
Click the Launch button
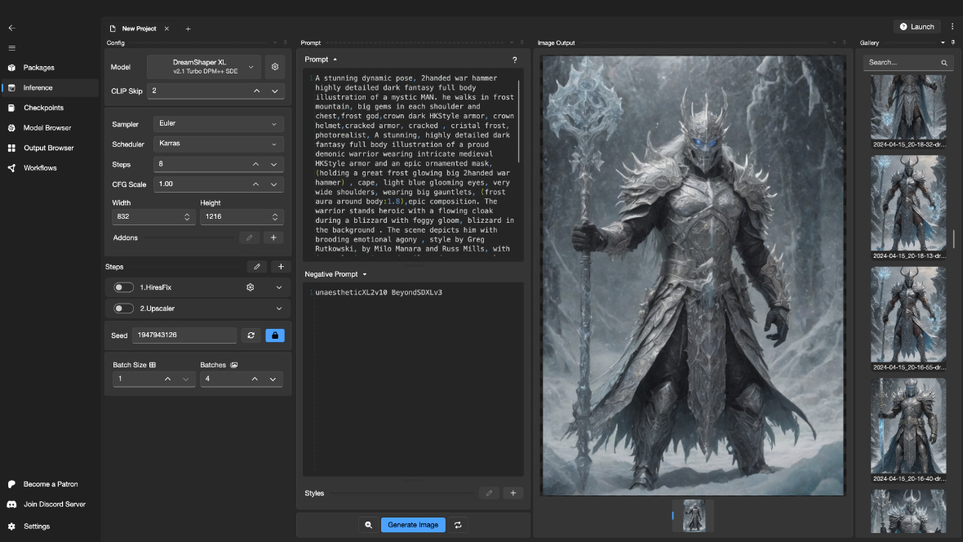click(916, 27)
